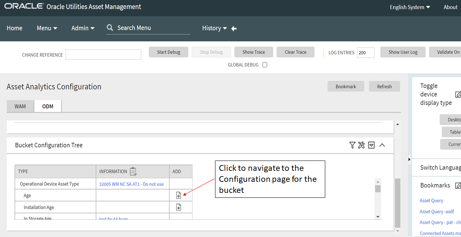Image resolution: width=461 pixels, height=237 pixels.
Task: Open the preferences icon beside the tree filter
Action: (x=371, y=145)
